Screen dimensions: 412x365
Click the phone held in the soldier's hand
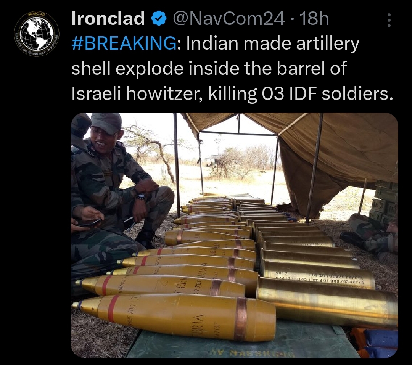tap(88, 222)
